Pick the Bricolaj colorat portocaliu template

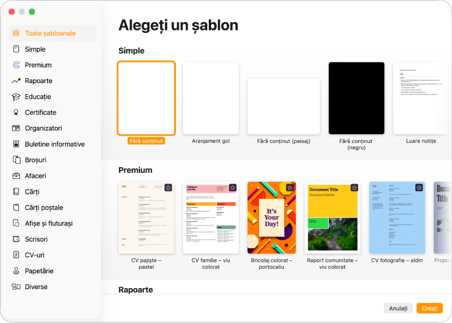(x=272, y=218)
